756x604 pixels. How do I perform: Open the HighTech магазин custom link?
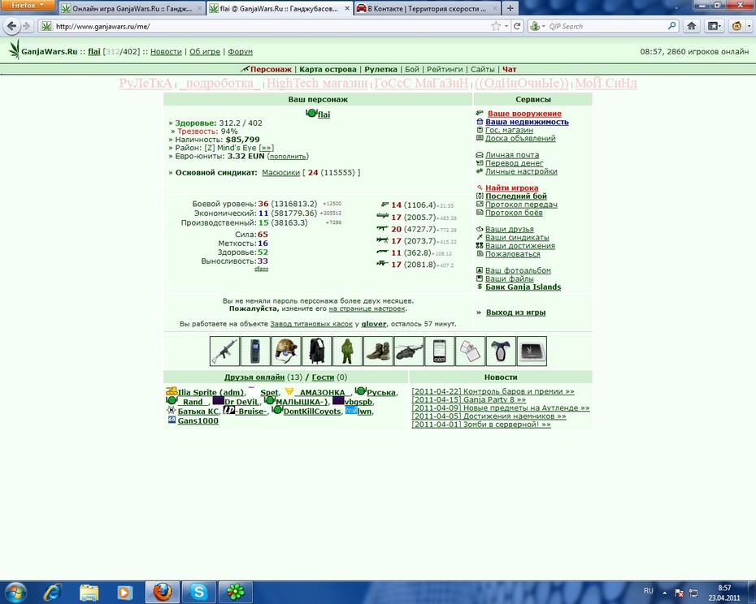click(x=317, y=84)
